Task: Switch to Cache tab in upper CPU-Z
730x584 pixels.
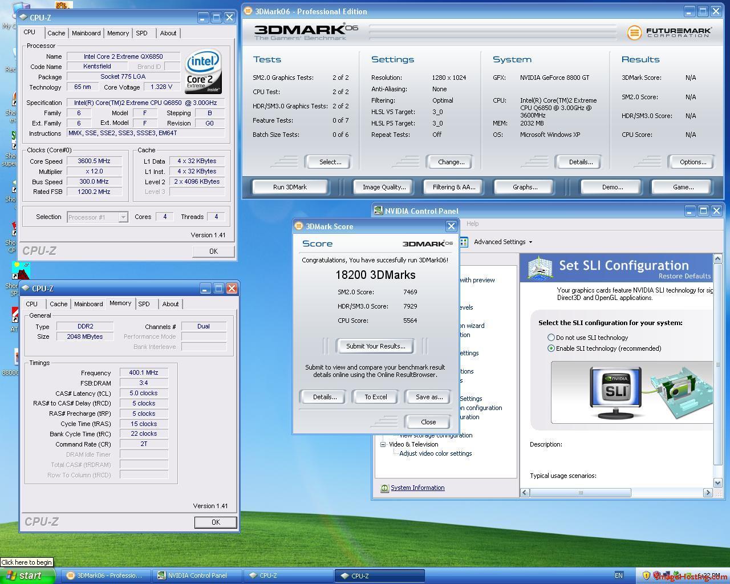Action: tap(56, 33)
